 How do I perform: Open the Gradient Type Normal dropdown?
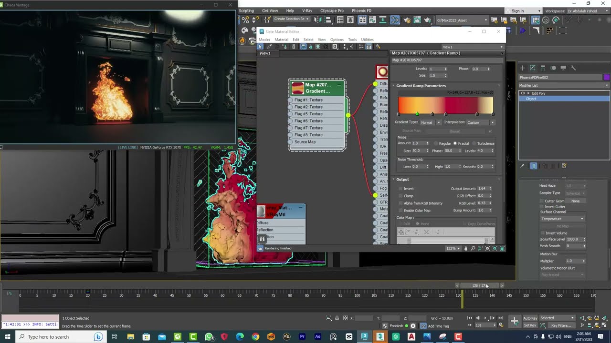(430, 122)
